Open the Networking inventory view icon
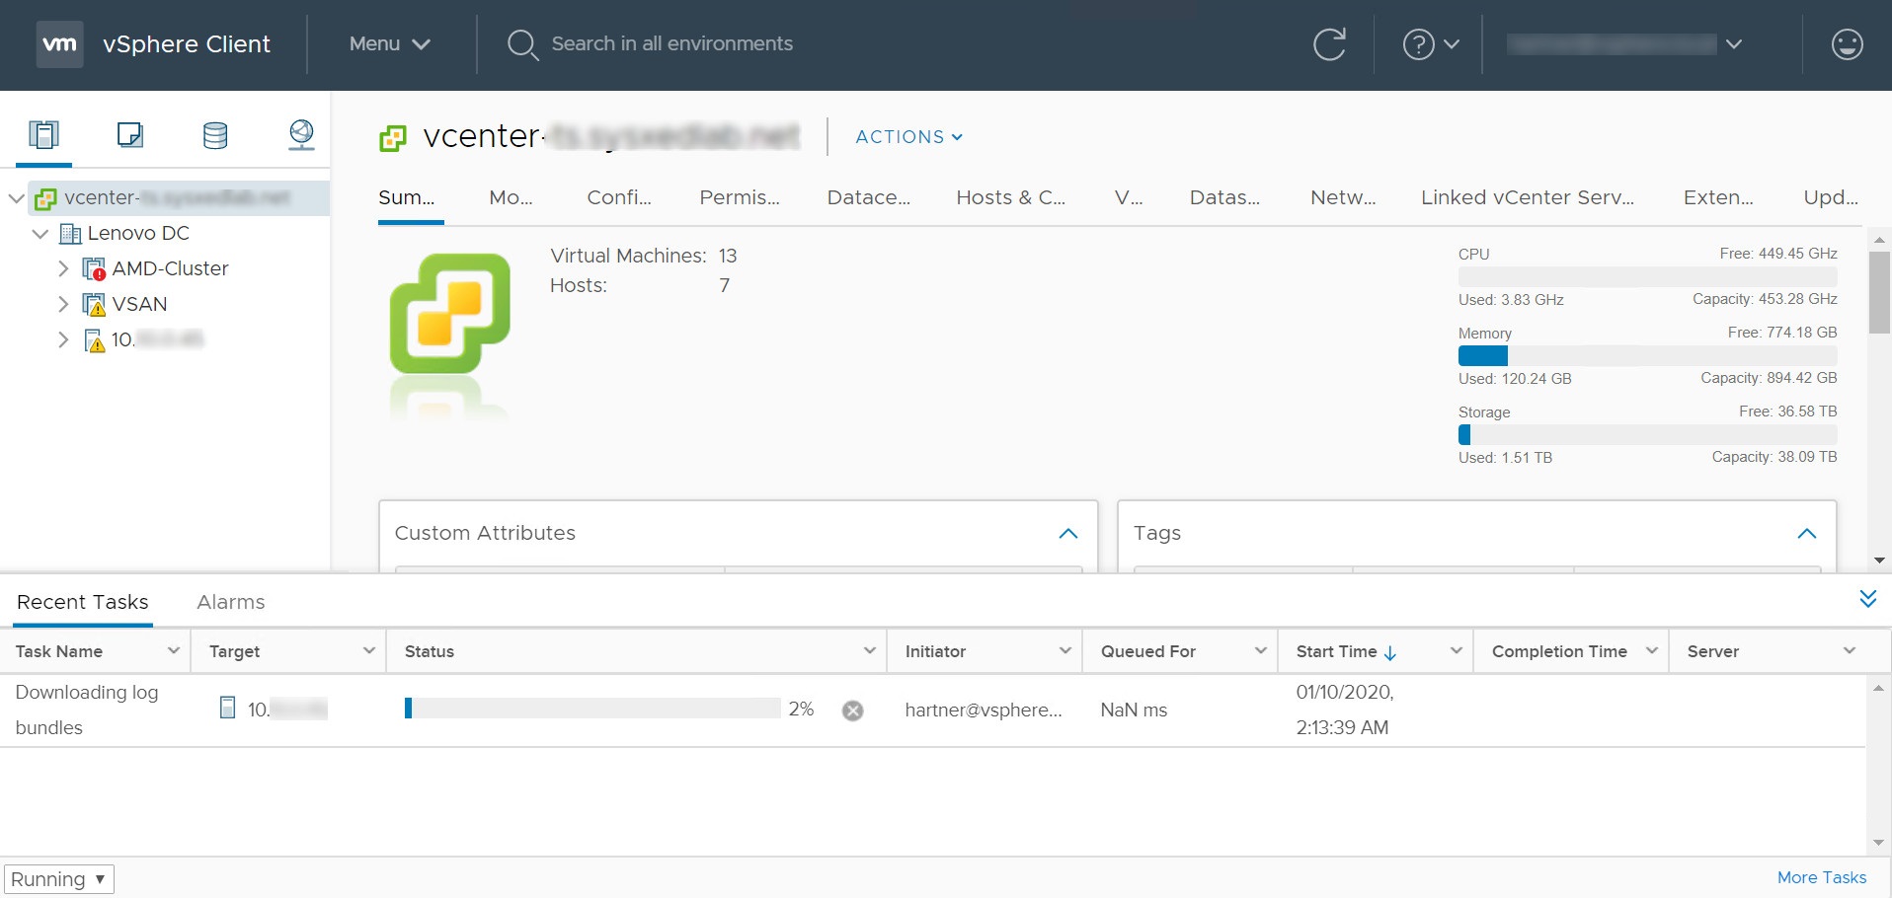 [301, 134]
